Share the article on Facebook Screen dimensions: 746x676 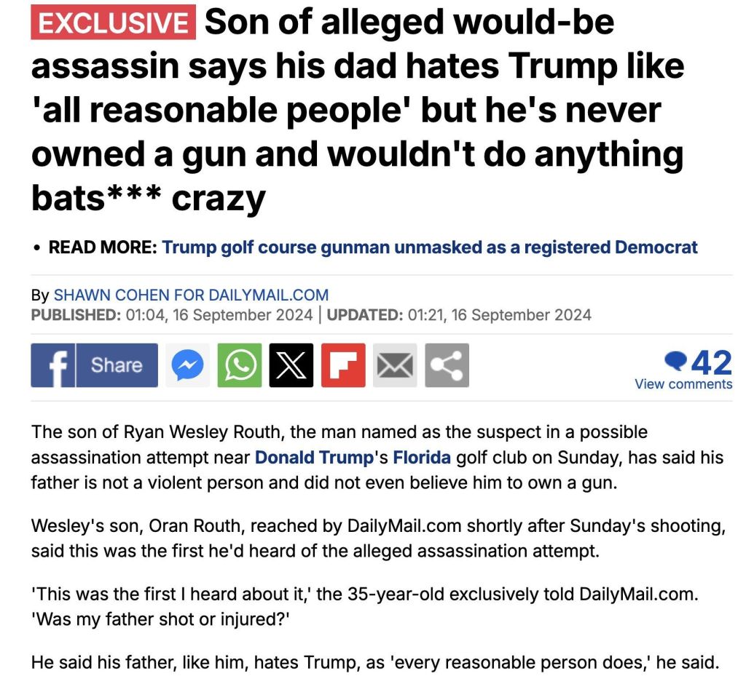(94, 365)
